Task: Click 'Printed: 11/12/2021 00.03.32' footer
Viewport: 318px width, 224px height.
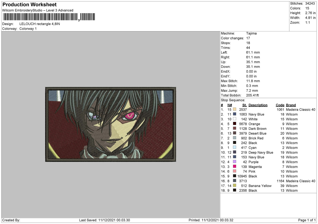Action: click(x=211, y=220)
